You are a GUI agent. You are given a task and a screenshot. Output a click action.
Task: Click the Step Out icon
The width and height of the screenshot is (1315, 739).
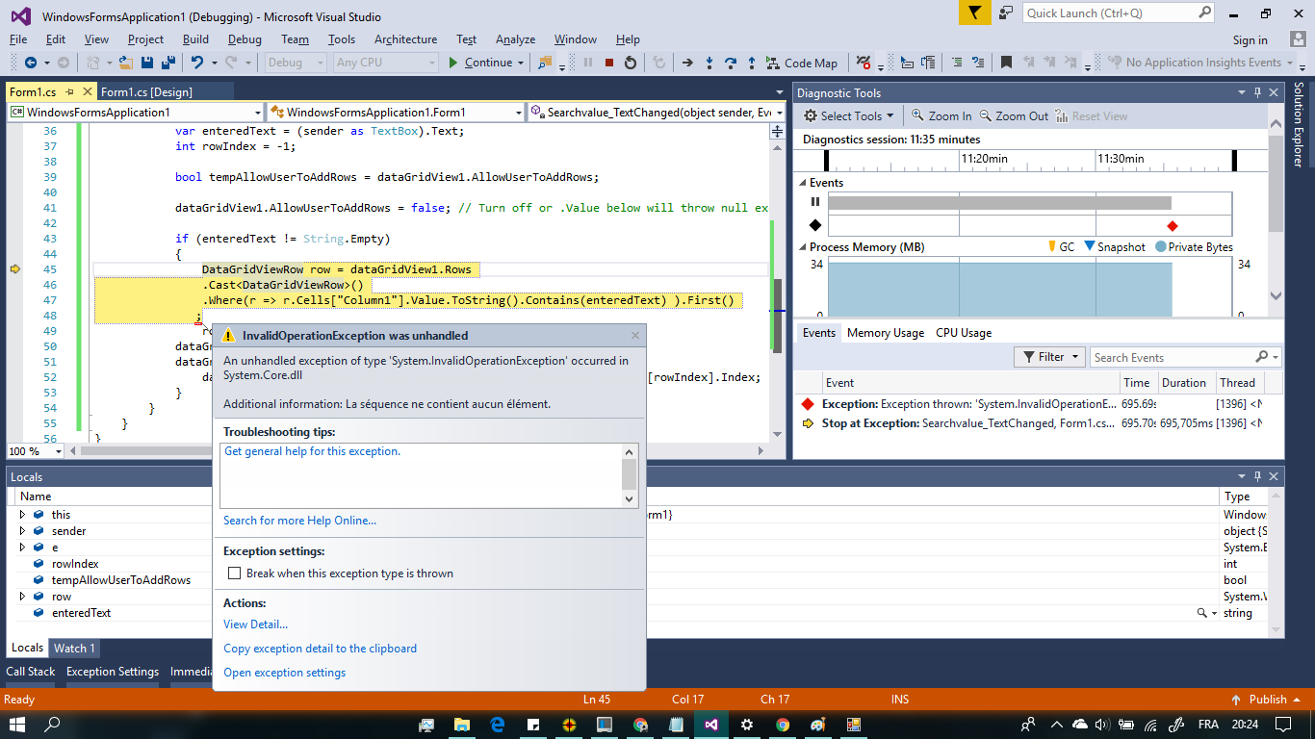[752, 63]
